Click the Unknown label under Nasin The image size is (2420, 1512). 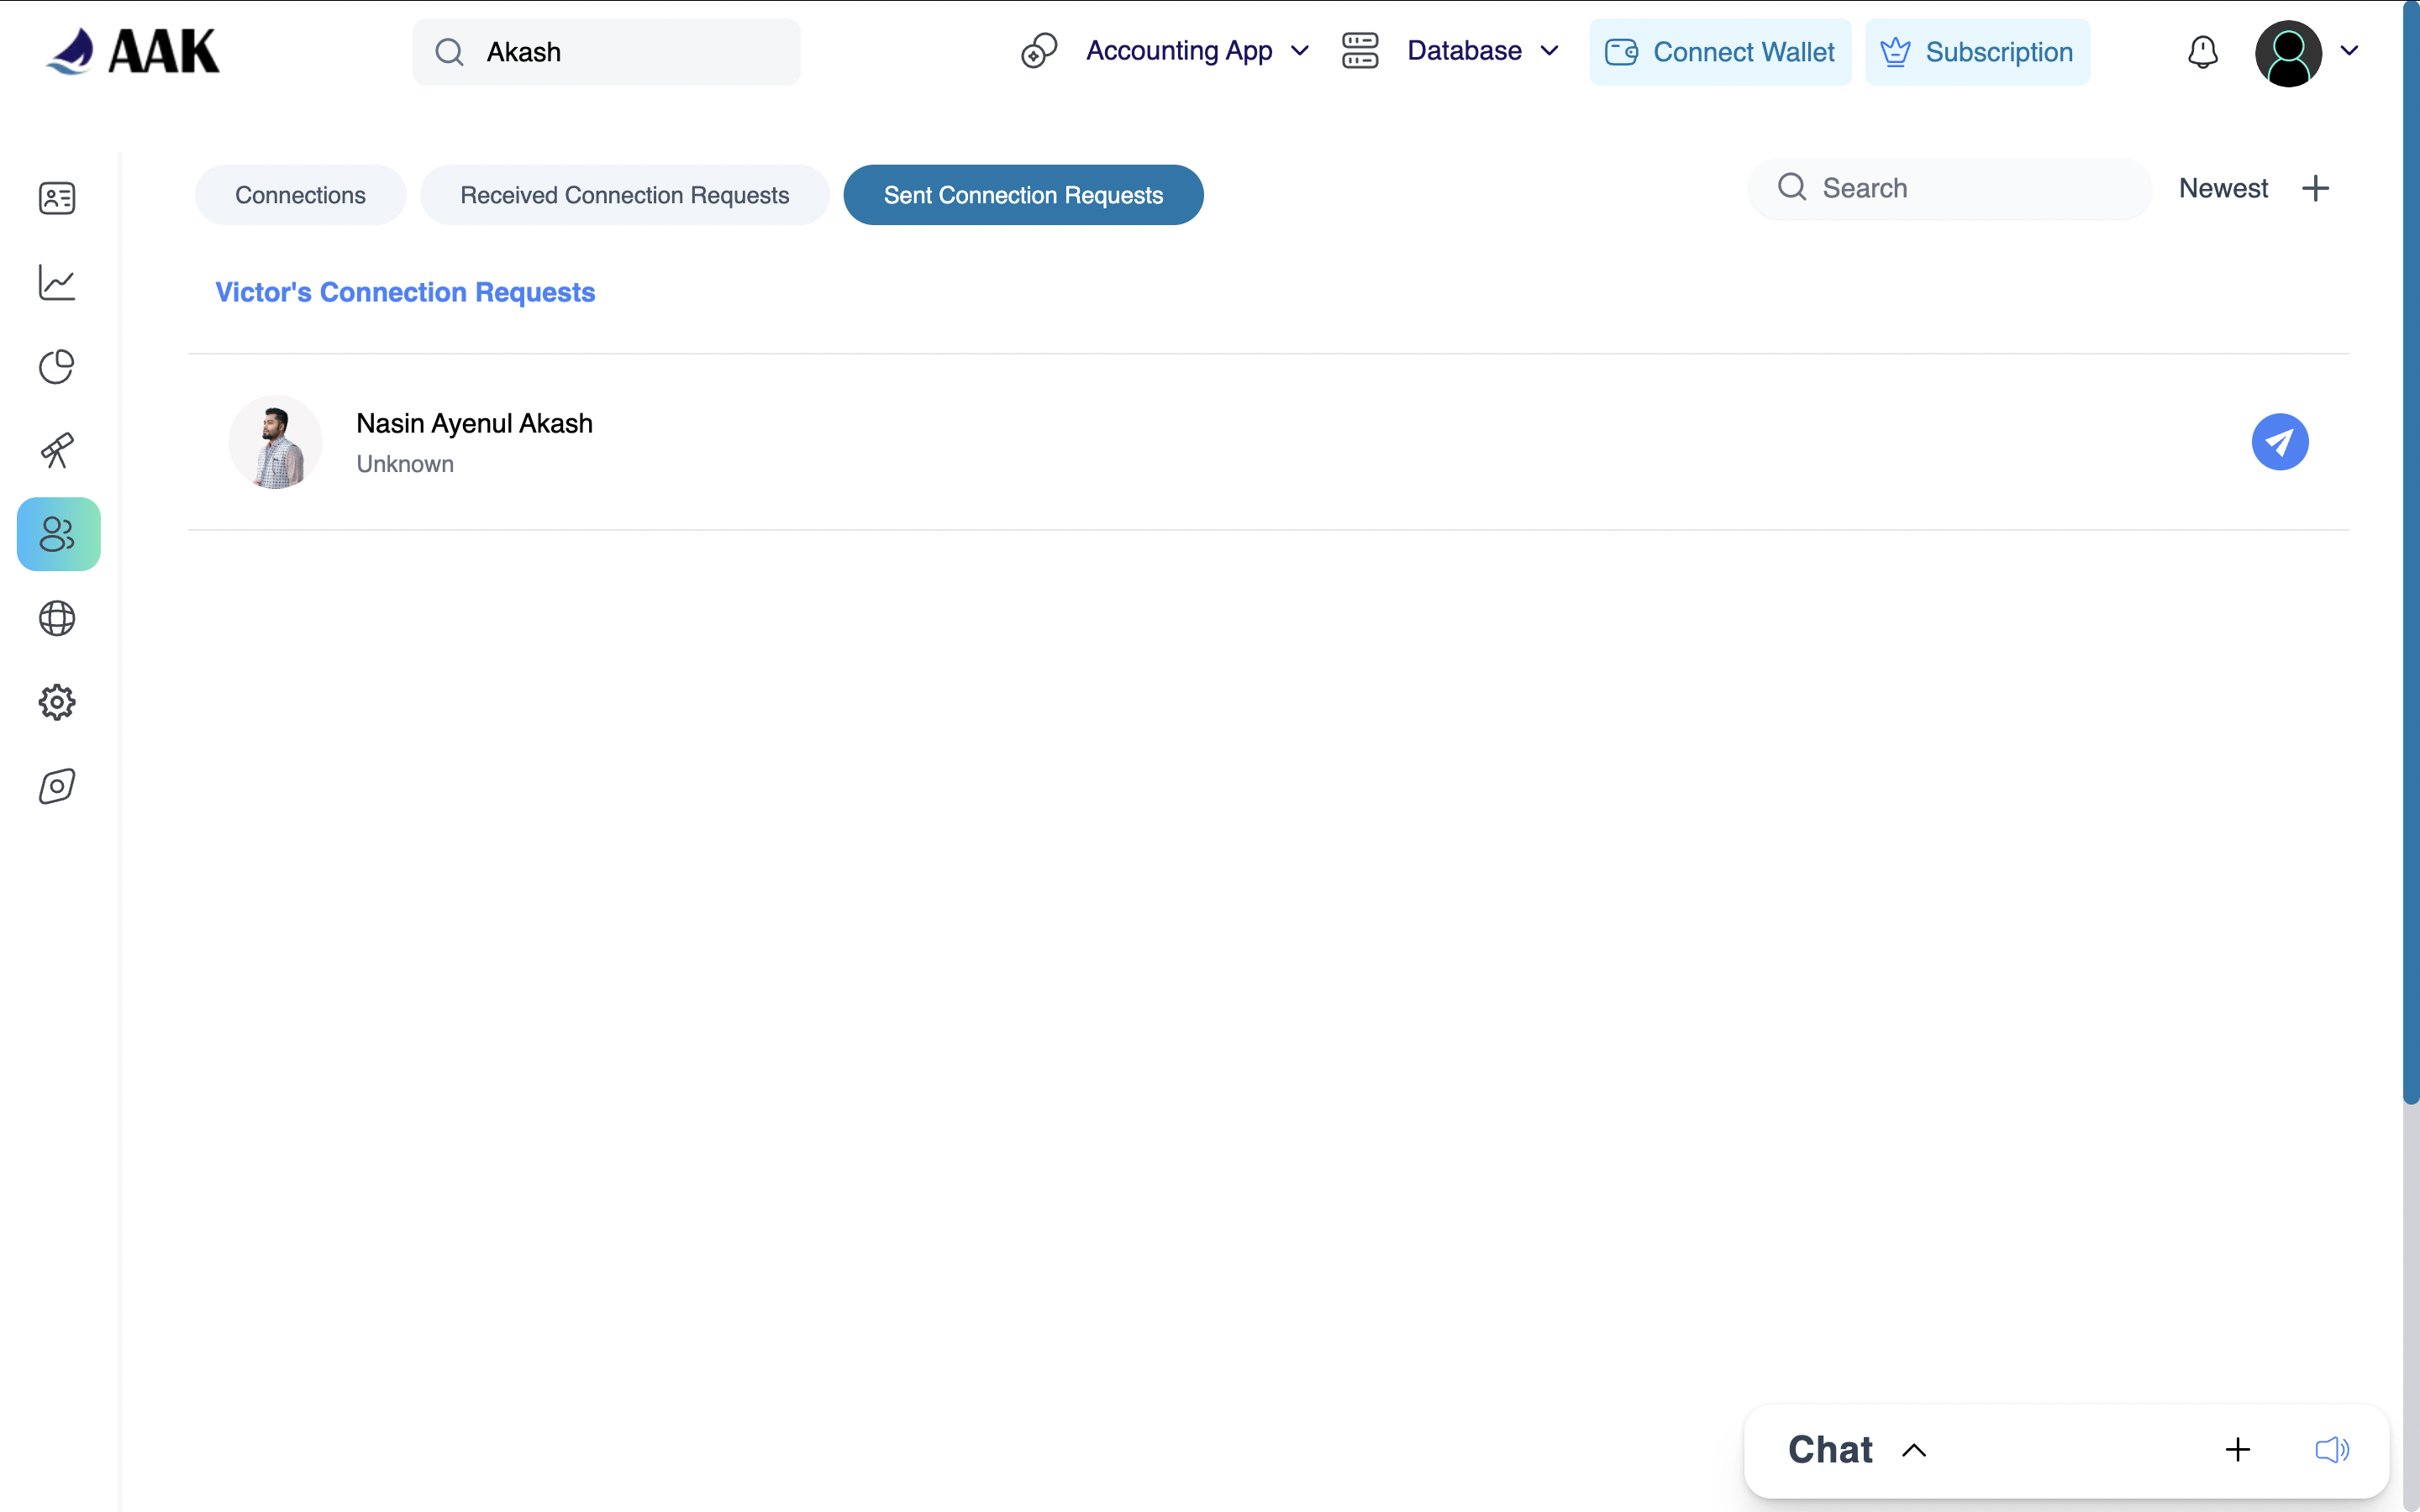pos(405,464)
